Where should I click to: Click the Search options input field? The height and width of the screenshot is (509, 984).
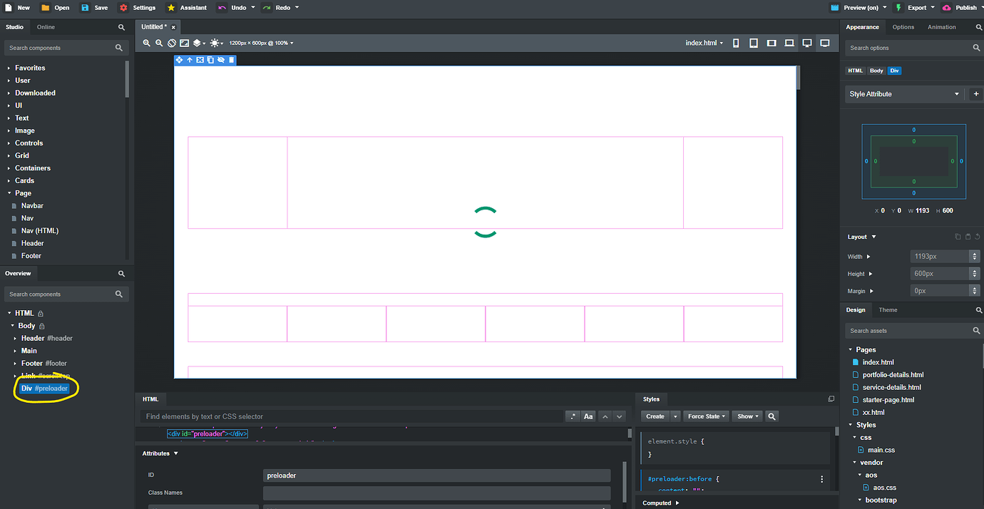[908, 48]
